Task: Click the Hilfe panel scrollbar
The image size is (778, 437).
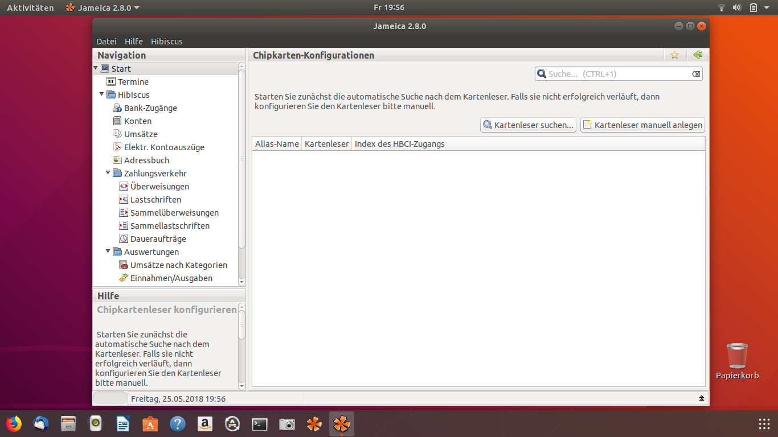Action: point(241,324)
